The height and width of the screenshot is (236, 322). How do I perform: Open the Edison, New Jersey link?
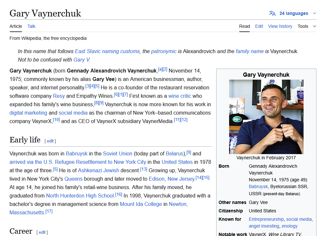(x=172, y=179)
